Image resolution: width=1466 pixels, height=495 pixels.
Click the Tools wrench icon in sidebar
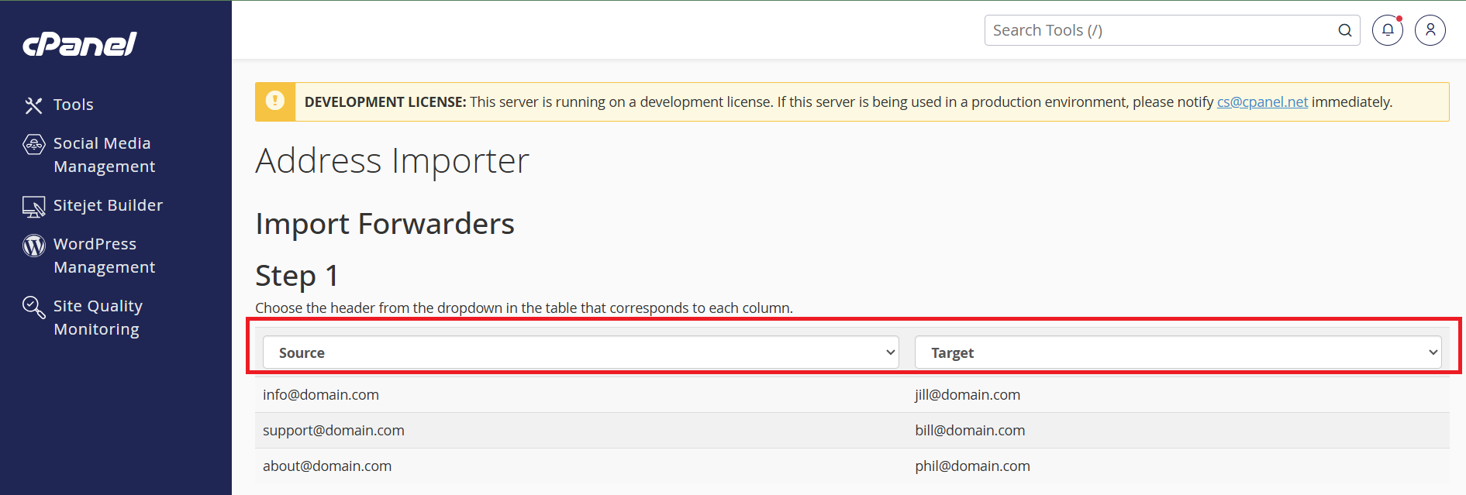[33, 105]
